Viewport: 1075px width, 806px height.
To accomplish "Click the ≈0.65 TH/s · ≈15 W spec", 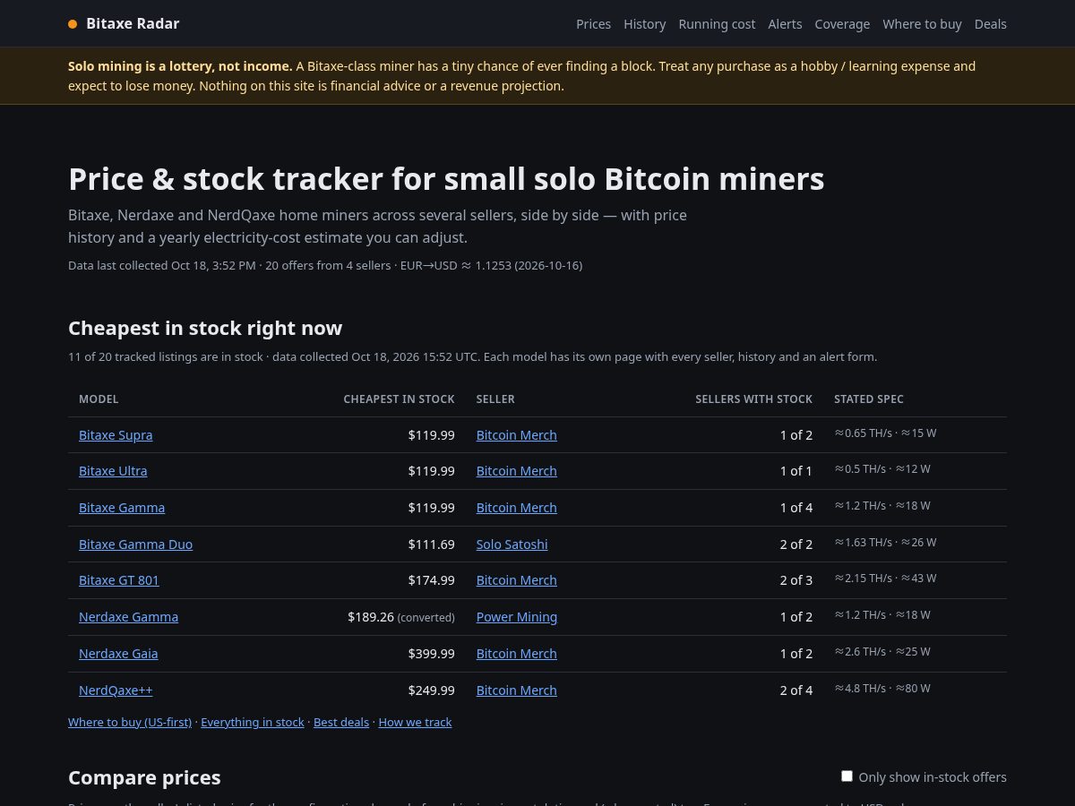I will point(885,433).
